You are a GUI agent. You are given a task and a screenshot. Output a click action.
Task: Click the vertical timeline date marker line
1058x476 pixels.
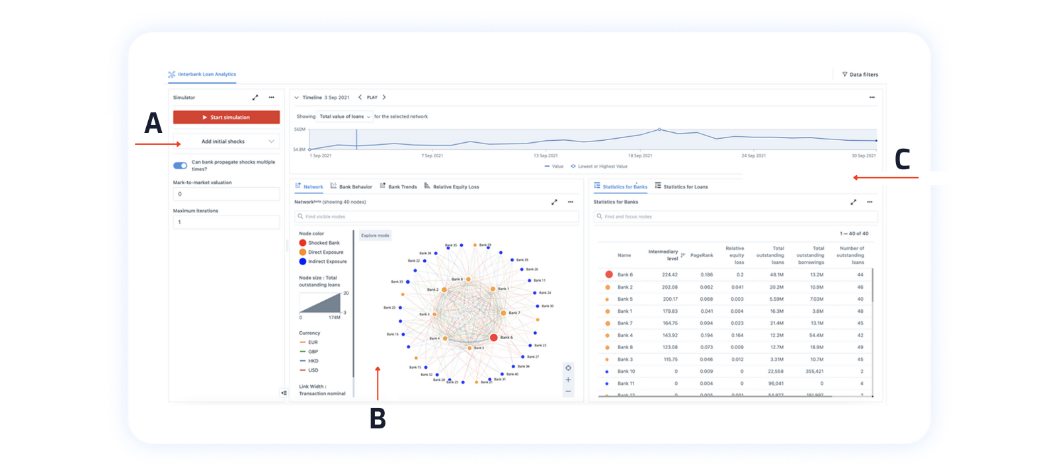coord(356,139)
